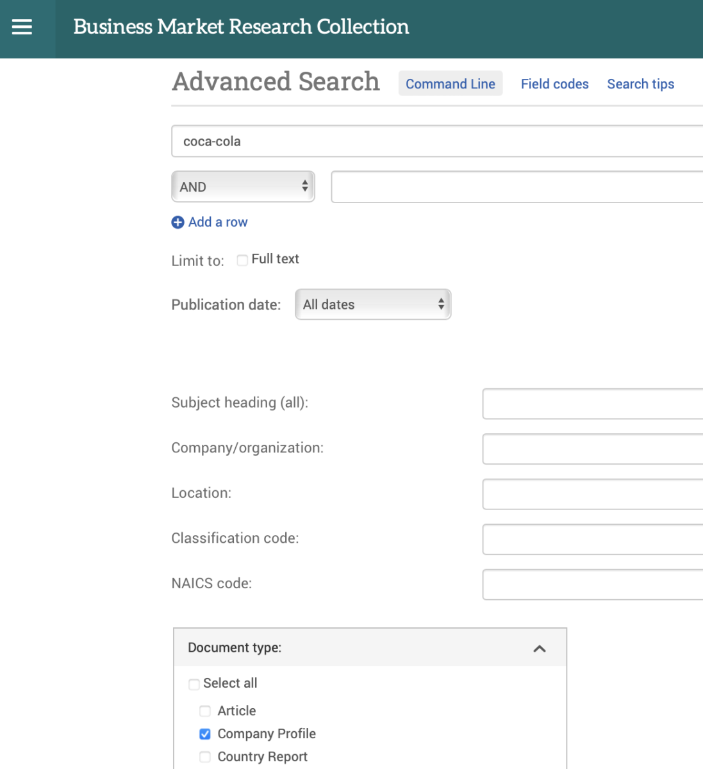The width and height of the screenshot is (703, 769).
Task: Click the coca-cola search term field
Action: (436, 142)
